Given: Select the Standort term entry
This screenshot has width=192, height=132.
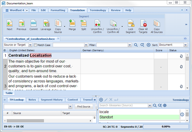Looking at the screenshot, I should coord(139,117).
